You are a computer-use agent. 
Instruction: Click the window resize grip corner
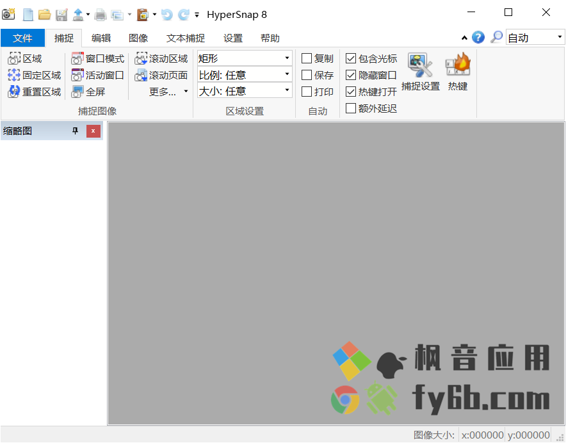pyautogui.click(x=561, y=437)
